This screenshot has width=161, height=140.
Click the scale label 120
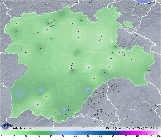pos(150,137)
